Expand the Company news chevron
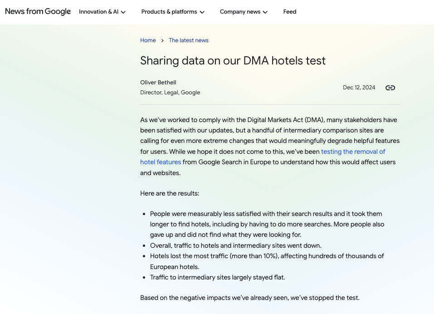Image resolution: width=434 pixels, height=314 pixels. click(x=265, y=12)
